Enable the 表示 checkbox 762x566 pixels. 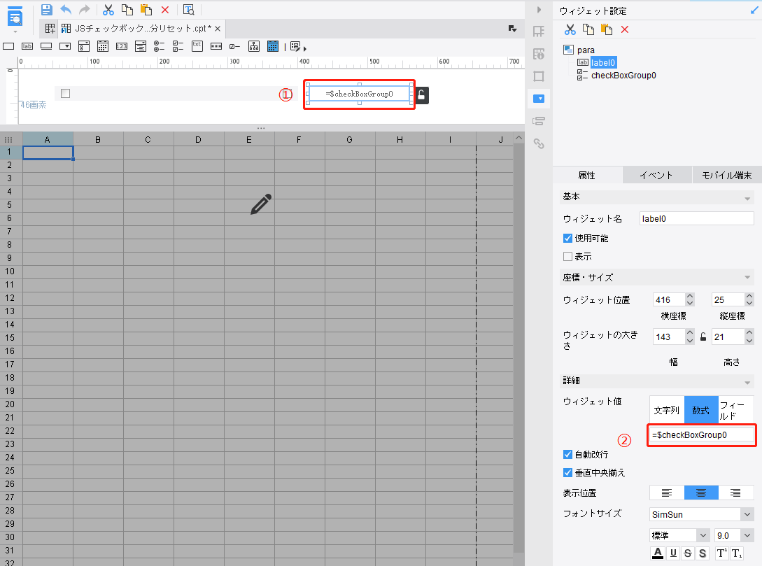(x=567, y=256)
